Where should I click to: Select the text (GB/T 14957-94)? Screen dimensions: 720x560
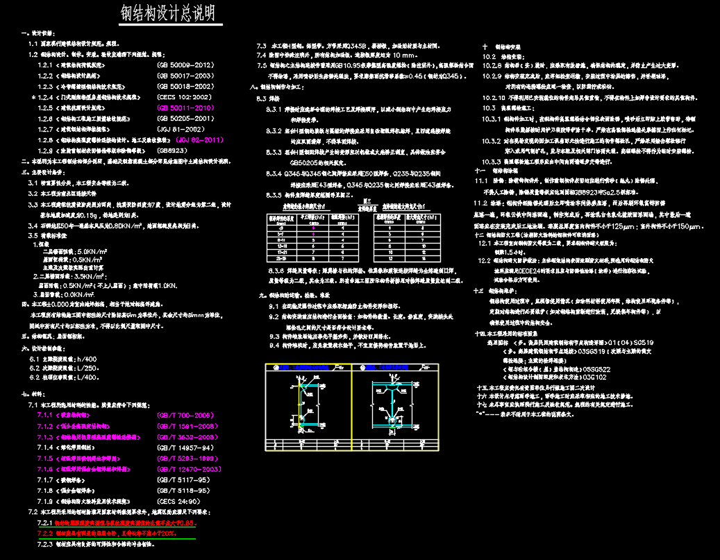pos(185,448)
